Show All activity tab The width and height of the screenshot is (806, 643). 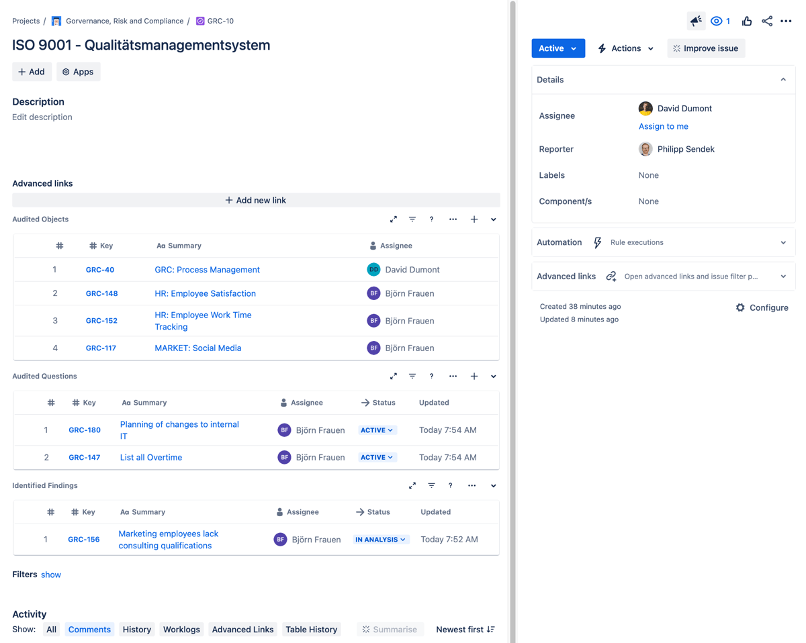pos(51,630)
